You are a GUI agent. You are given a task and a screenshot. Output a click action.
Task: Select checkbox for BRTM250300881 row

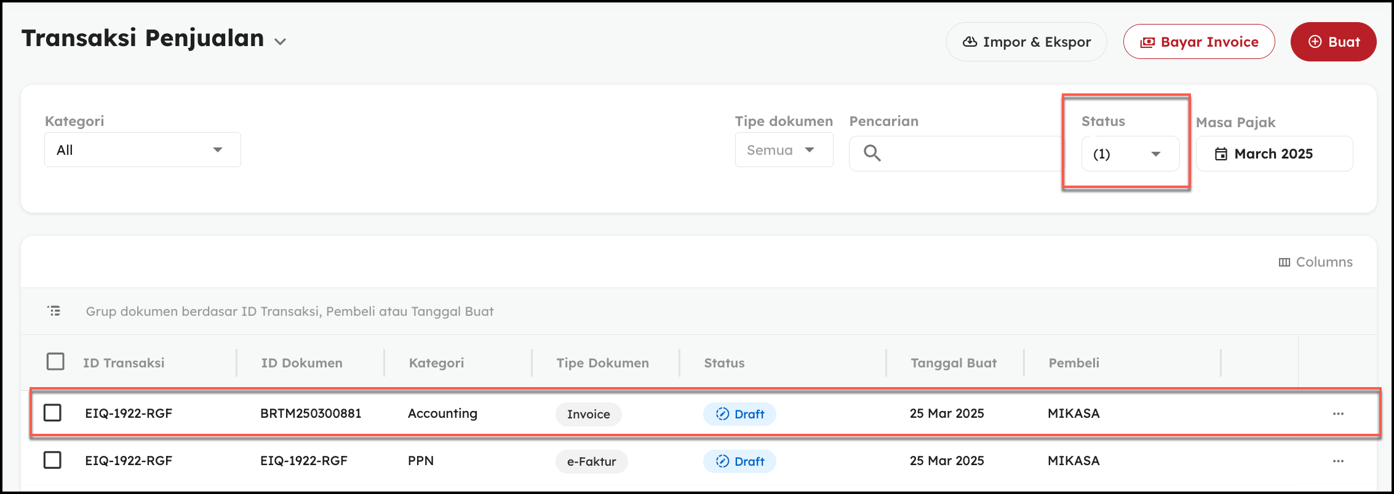click(53, 412)
